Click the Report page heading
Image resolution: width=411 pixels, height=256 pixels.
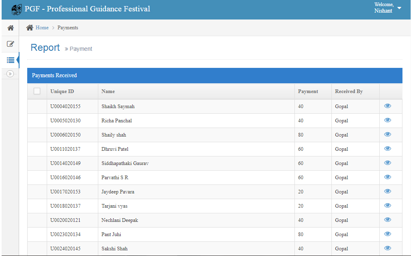point(45,48)
